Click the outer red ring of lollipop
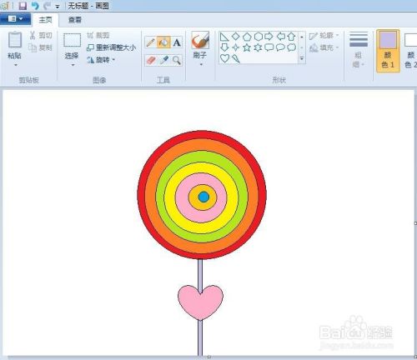This screenshot has height=360, width=417. pos(203,135)
